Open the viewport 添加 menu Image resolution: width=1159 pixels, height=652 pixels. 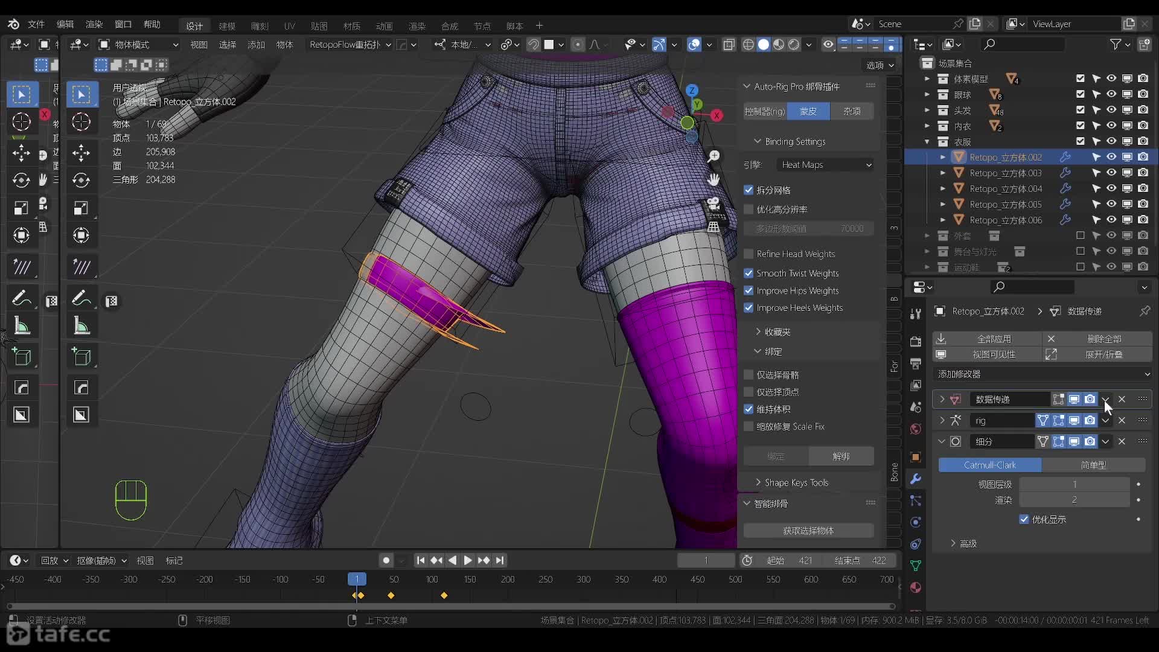tap(256, 45)
